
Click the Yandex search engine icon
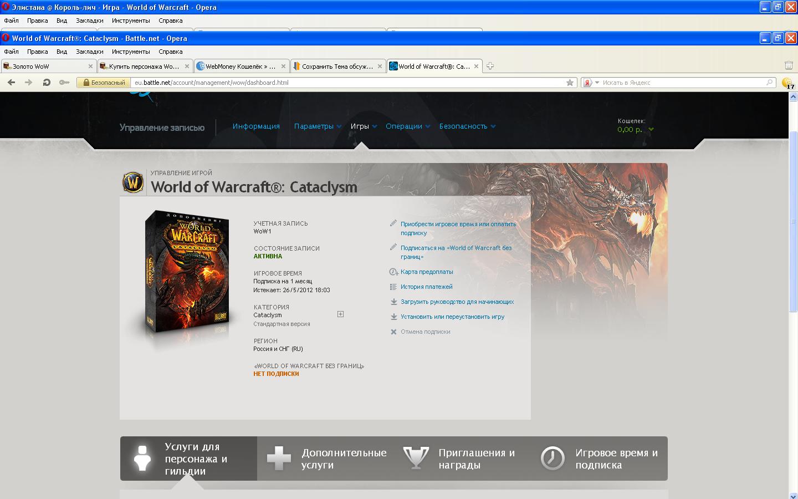click(x=587, y=83)
